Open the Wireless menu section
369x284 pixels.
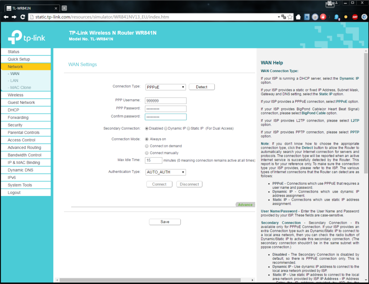coord(15,95)
